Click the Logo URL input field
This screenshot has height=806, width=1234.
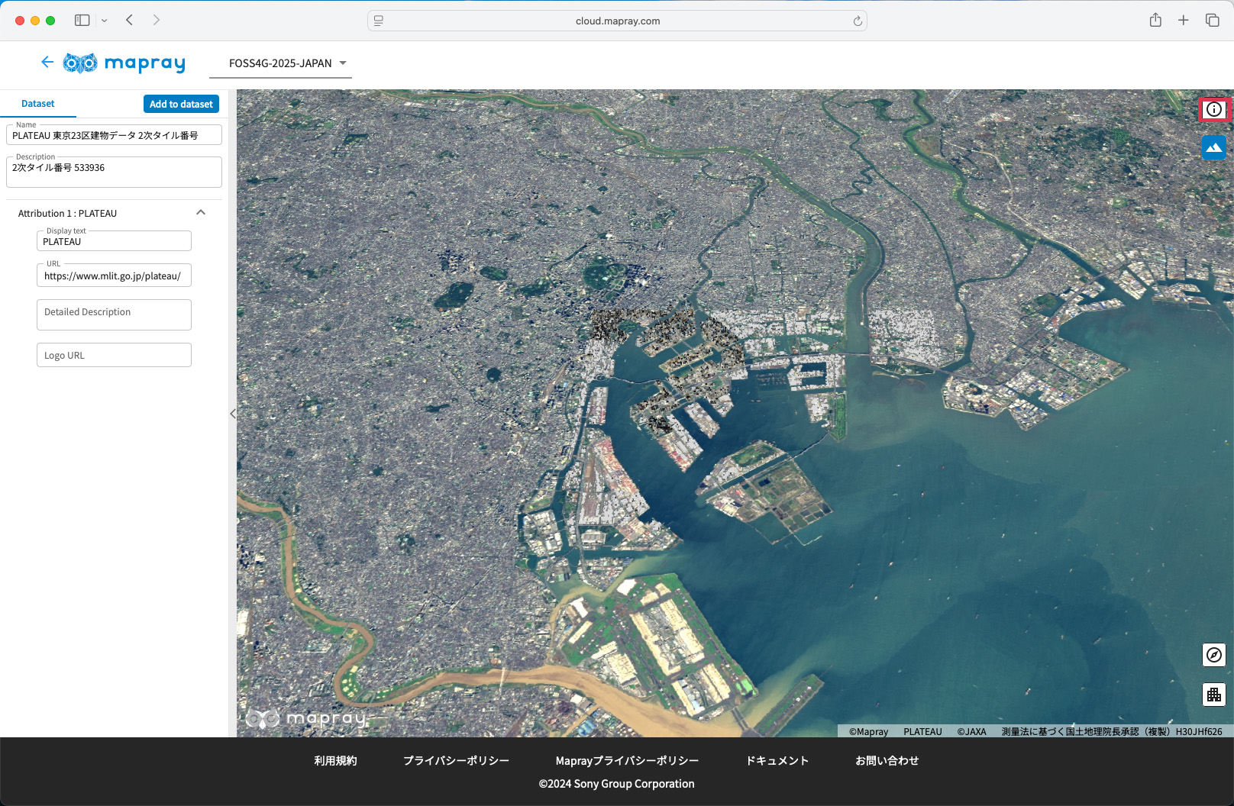[114, 355]
